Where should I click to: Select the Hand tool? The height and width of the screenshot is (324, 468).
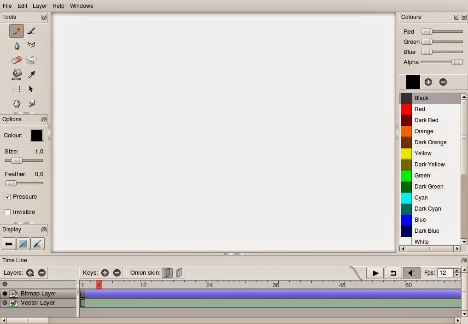point(17,104)
